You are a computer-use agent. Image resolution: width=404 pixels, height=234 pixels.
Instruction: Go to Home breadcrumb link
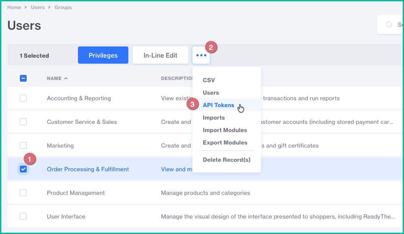[x=14, y=7]
